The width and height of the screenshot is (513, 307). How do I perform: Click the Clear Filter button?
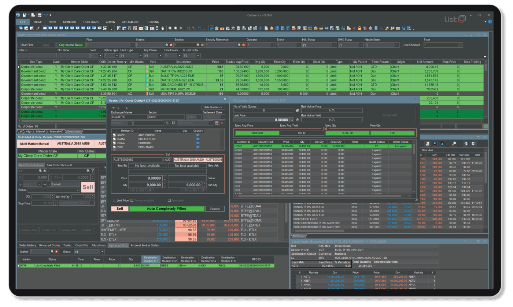26,45
